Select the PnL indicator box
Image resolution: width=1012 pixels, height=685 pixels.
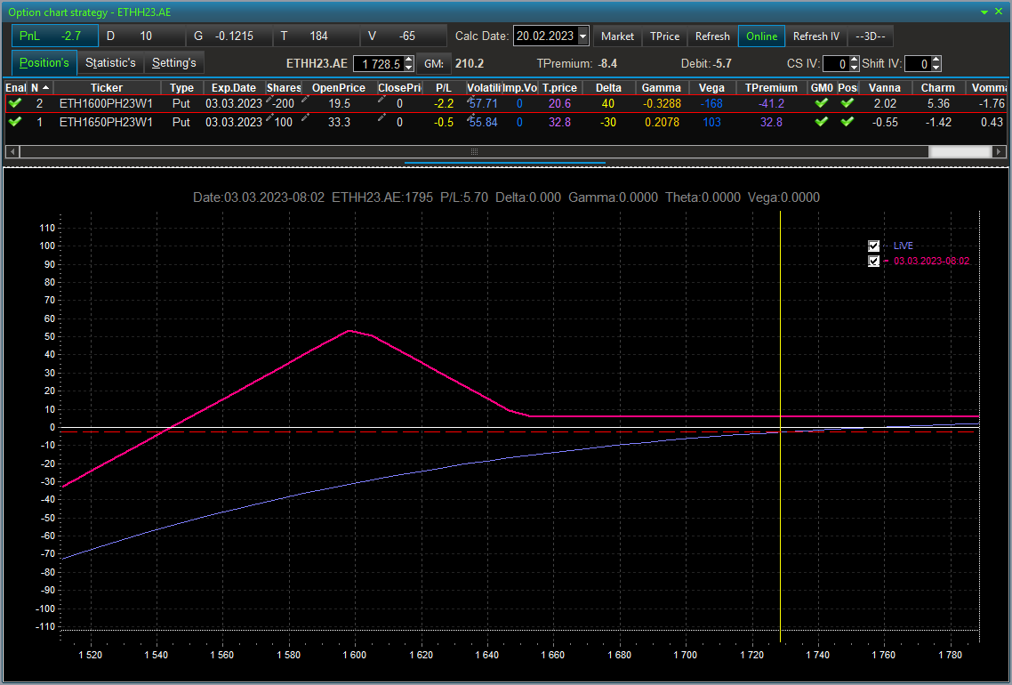(x=55, y=36)
